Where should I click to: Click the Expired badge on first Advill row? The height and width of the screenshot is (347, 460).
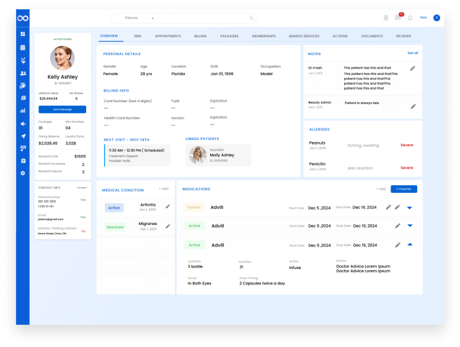[193, 207]
